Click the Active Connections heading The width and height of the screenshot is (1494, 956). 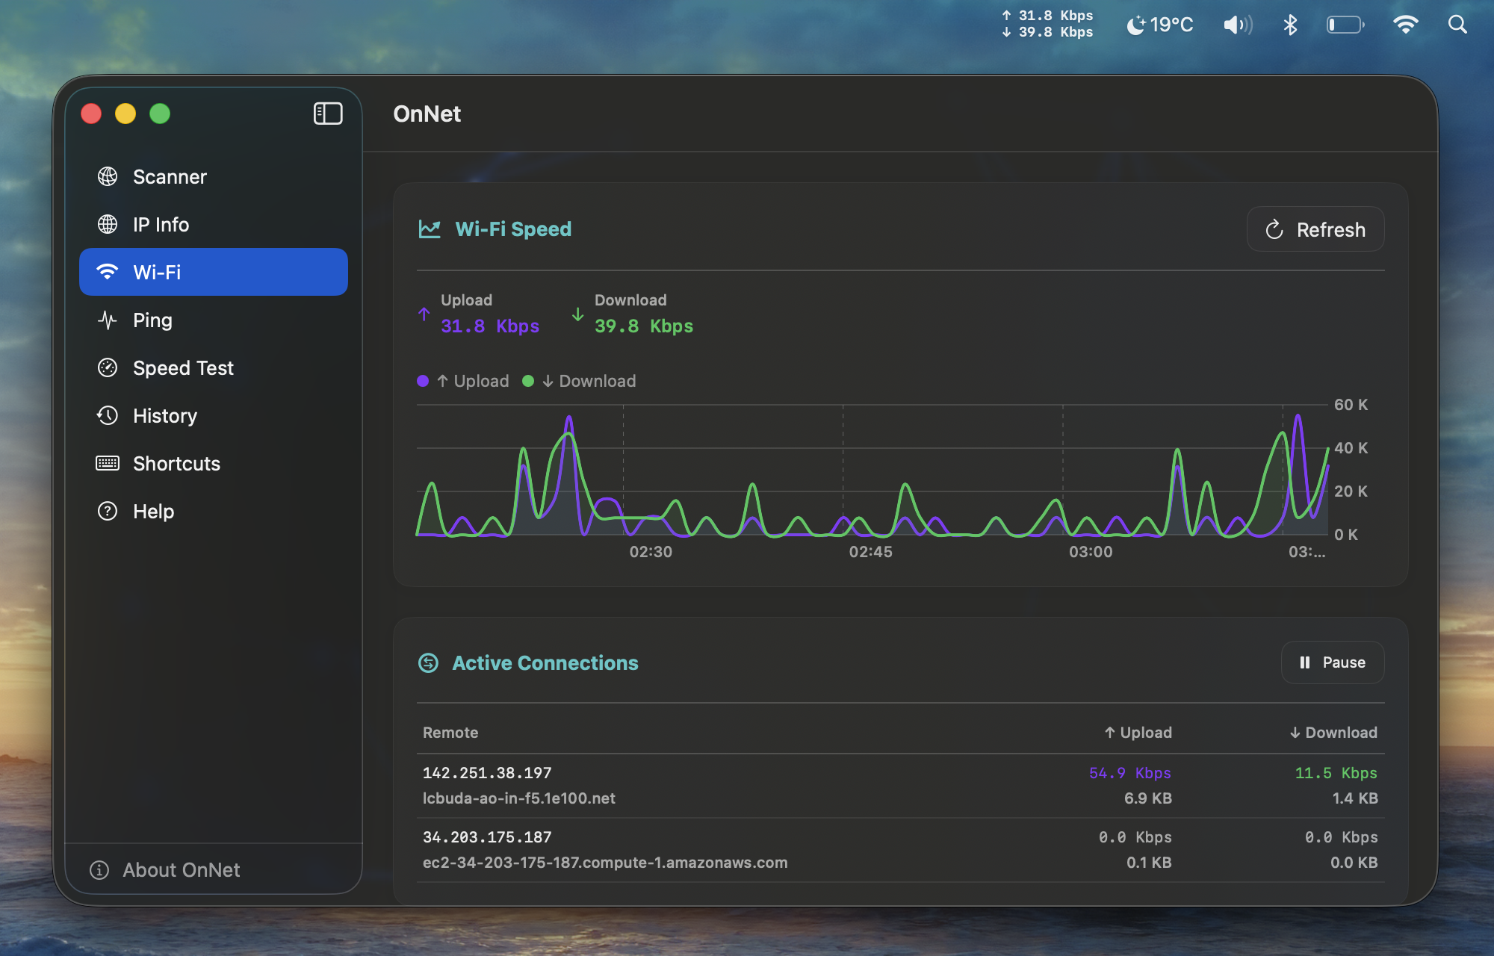pos(545,663)
